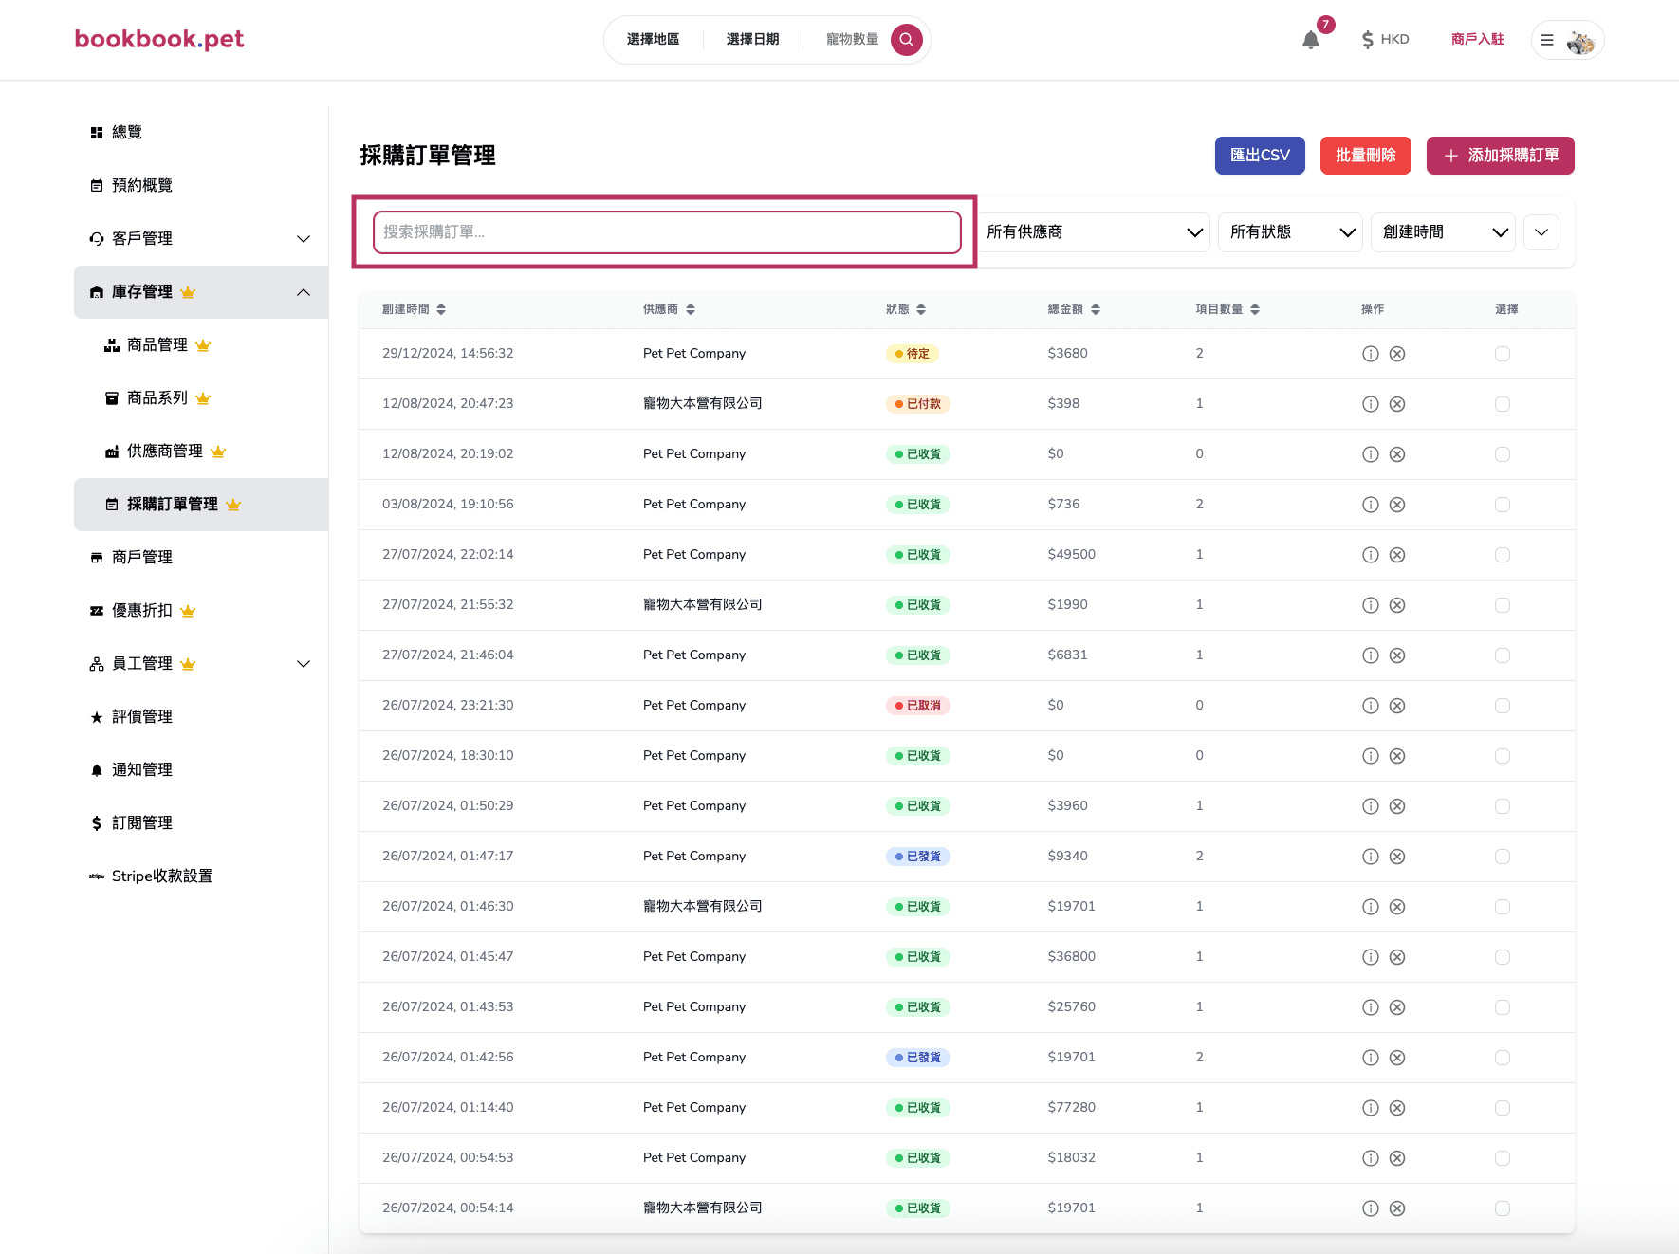Viewport: 1679px width, 1254px height.
Task: Open 商品管理 in the sidebar
Action: pos(201,345)
